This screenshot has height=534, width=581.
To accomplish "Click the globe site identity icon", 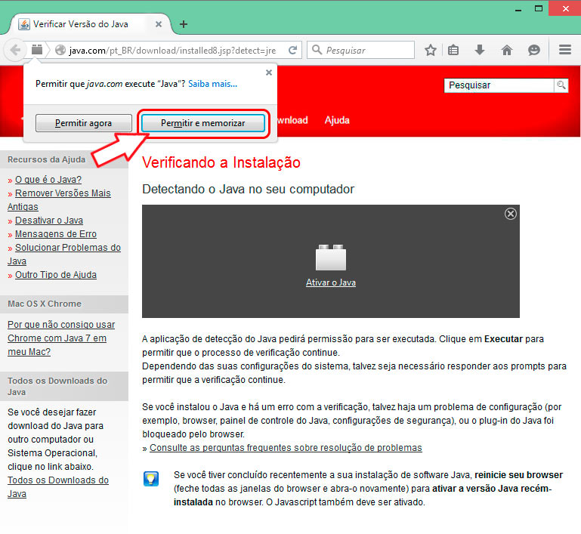I will tap(60, 50).
